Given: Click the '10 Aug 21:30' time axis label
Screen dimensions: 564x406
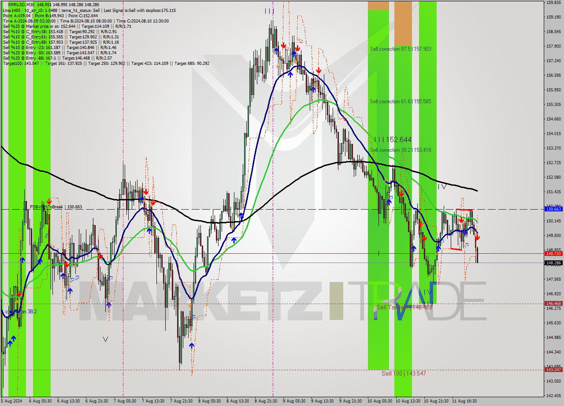Looking at the screenshot, I should [436, 401].
